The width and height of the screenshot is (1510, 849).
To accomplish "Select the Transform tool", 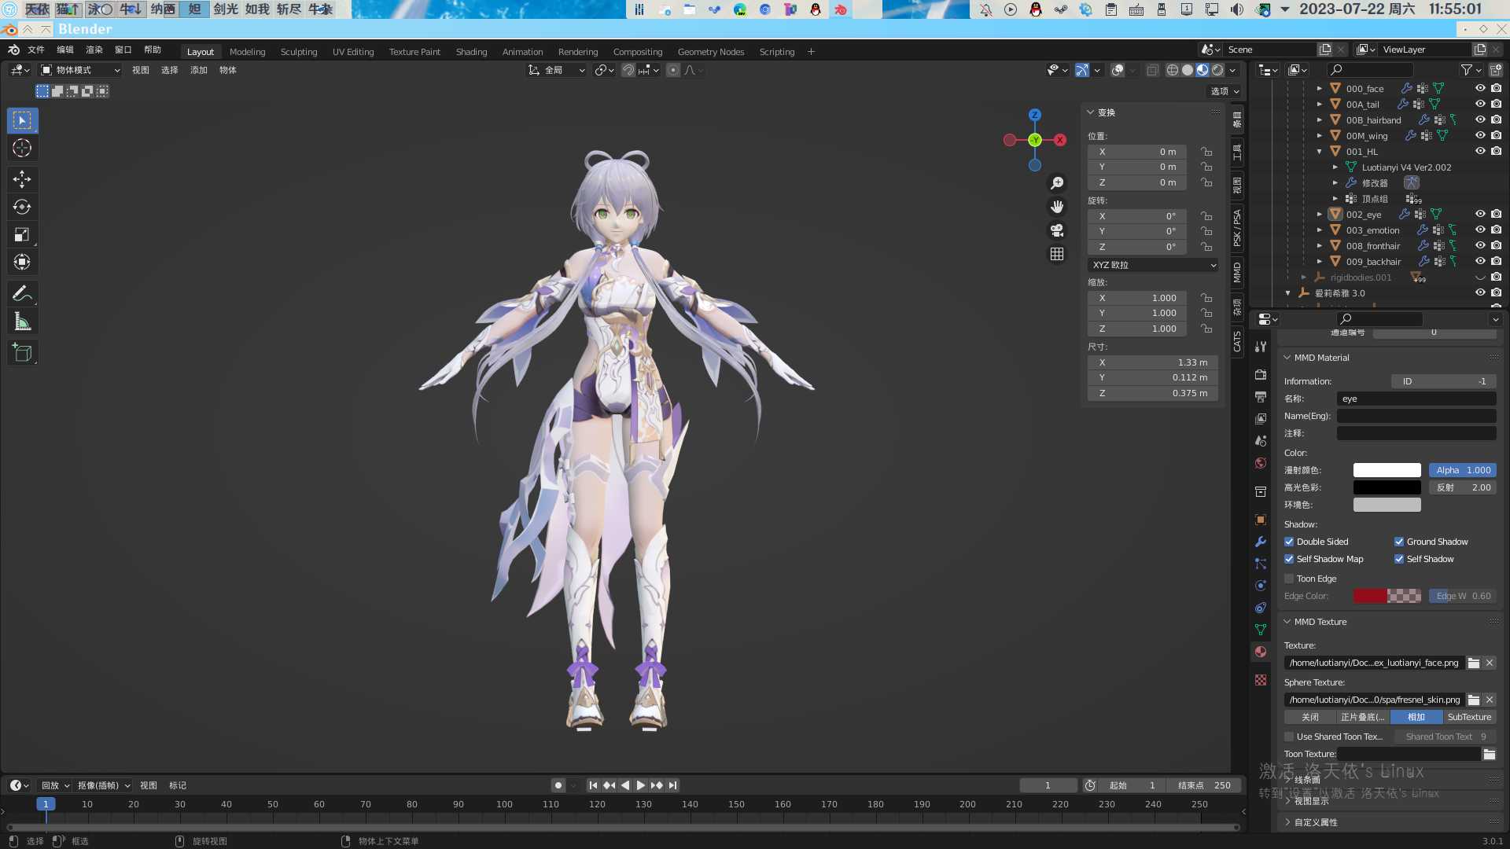I will pyautogui.click(x=22, y=262).
